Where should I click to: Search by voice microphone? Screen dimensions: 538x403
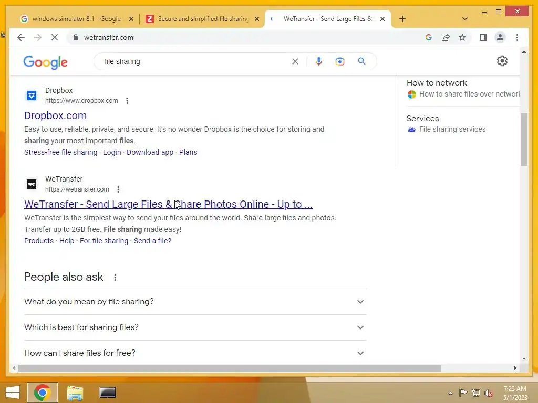pos(319,61)
